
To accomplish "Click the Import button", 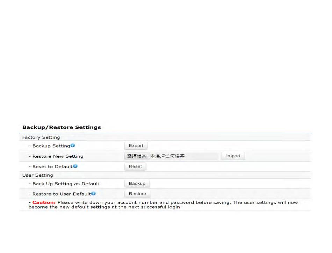I will click(x=233, y=156).
